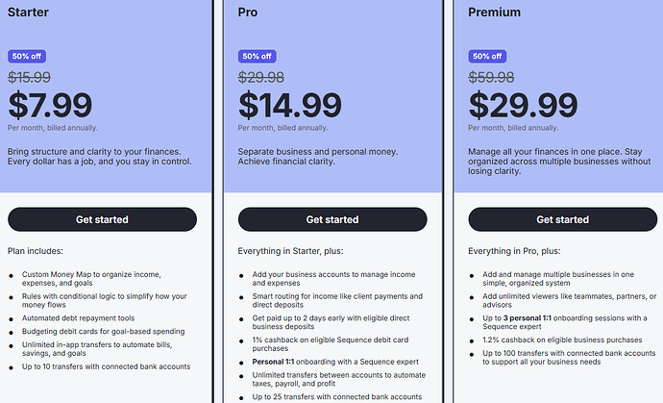This screenshot has height=403, width=663.
Task: Click Get started under the Starter plan
Action: click(x=102, y=219)
